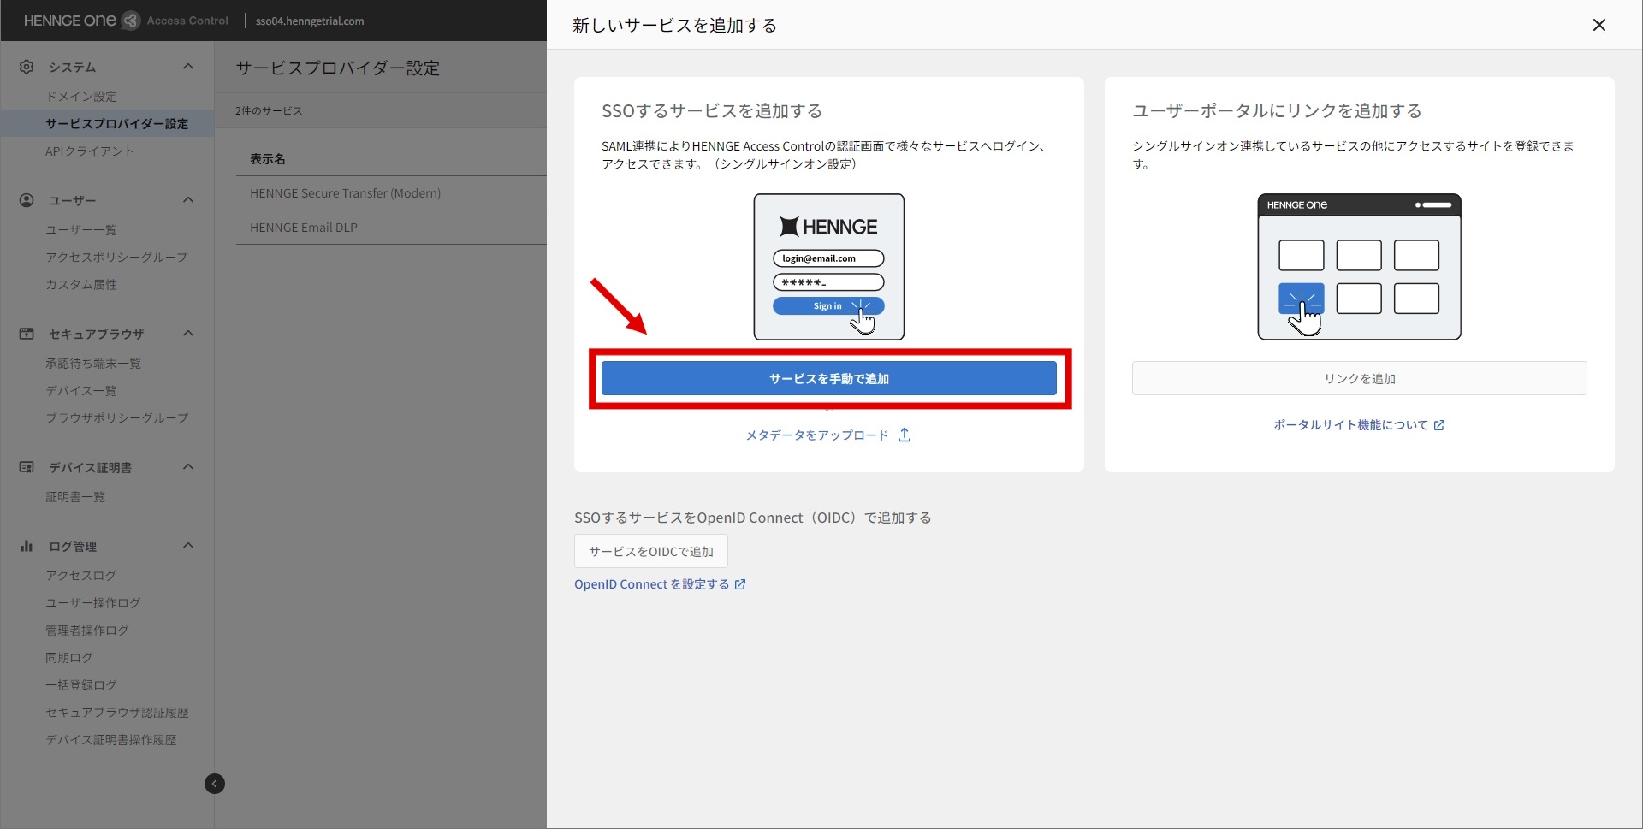Collapse the sidebar with the round arrow button
Viewport: 1643px width, 829px height.
pyautogui.click(x=215, y=784)
